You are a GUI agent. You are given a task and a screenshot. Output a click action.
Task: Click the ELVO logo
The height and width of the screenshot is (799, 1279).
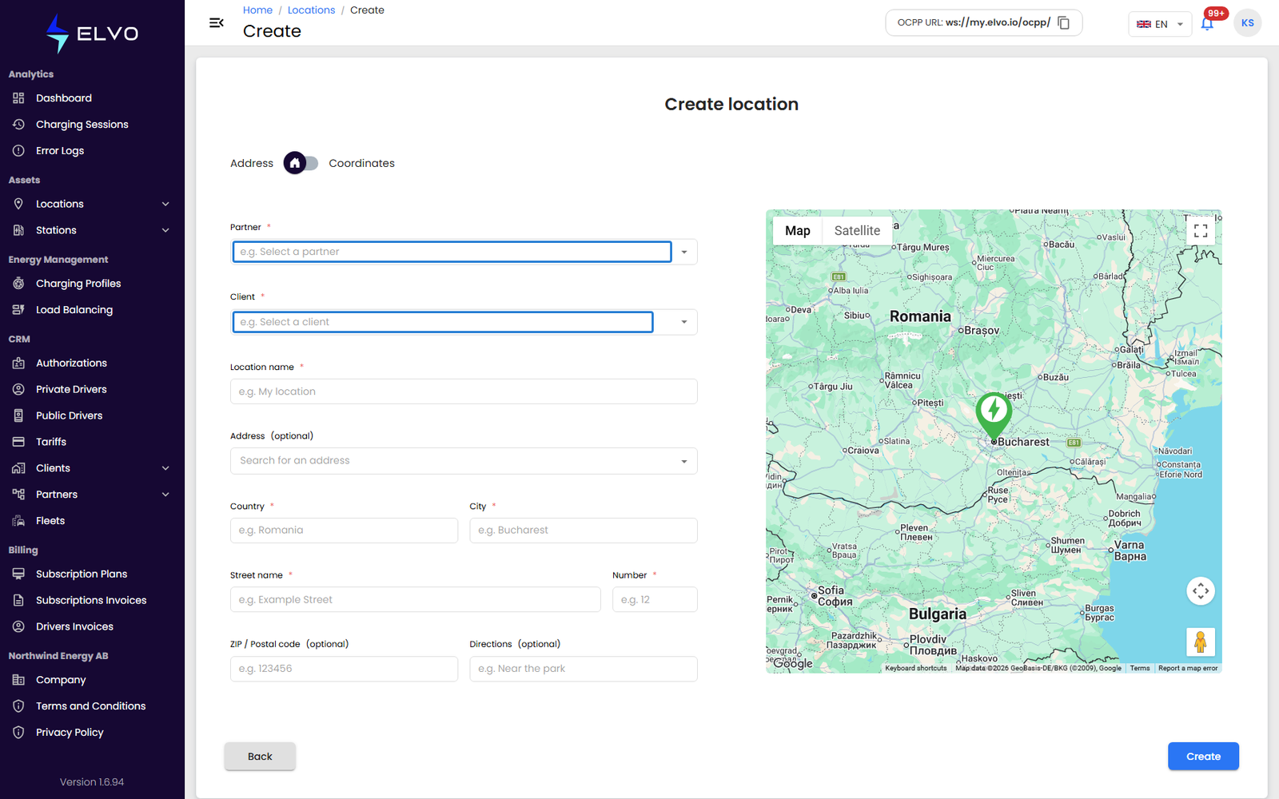[x=92, y=34]
